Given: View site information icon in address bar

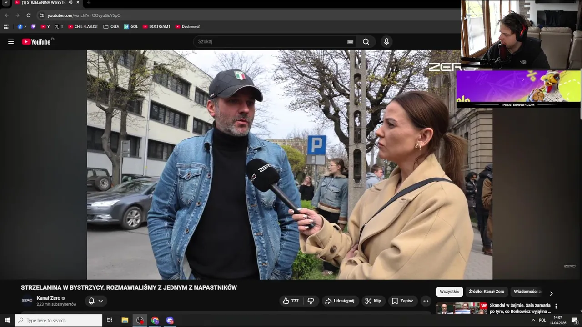Looking at the screenshot, I should coord(41,15).
